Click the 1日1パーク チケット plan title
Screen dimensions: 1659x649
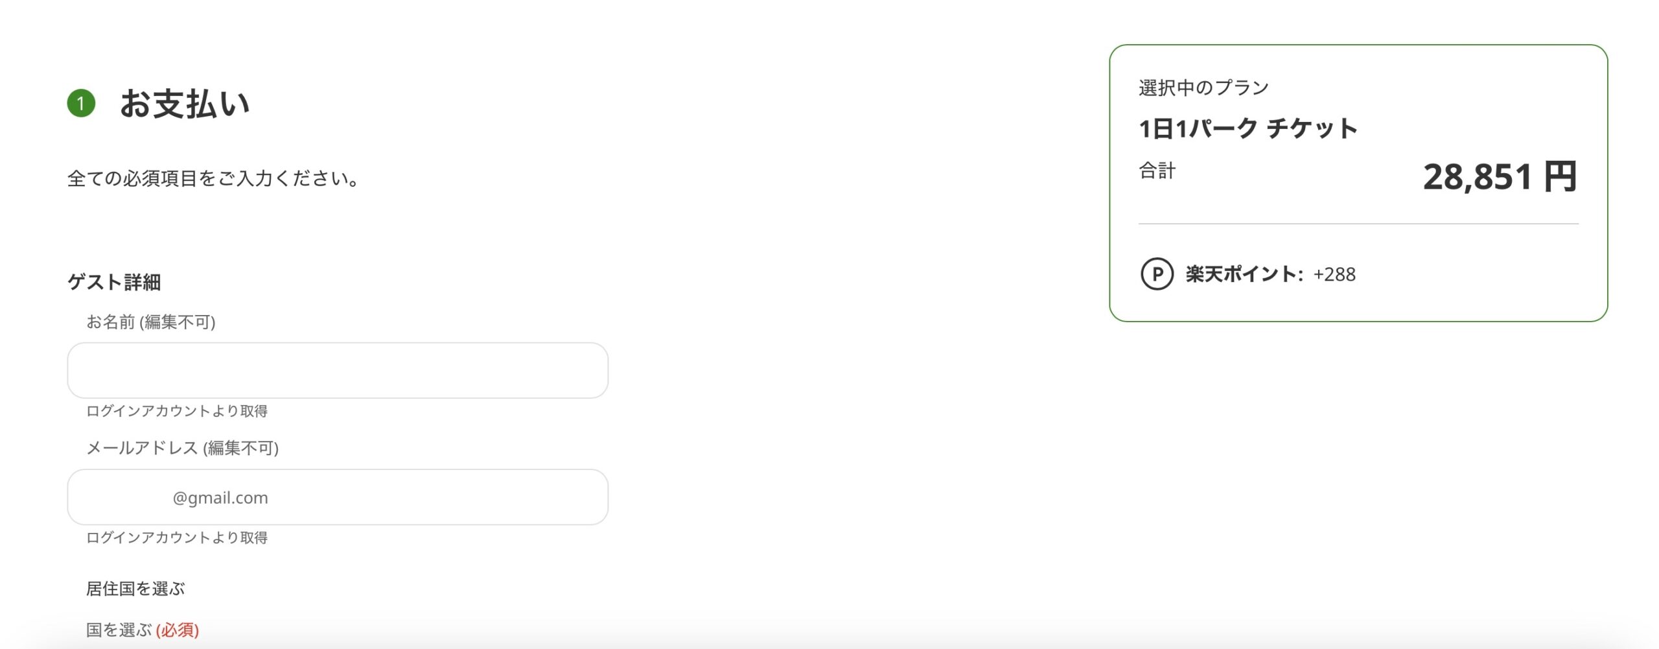(x=1248, y=128)
